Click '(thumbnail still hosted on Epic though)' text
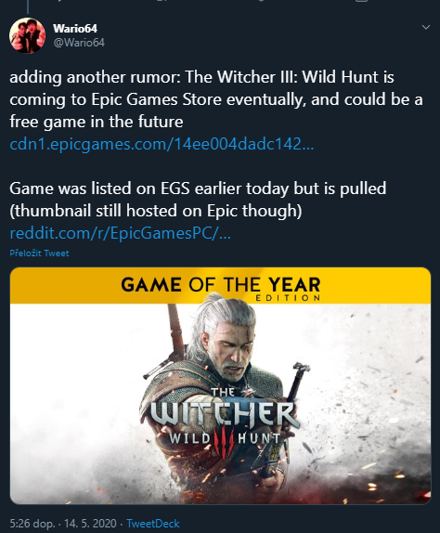Viewport: 440px width, 533px height. tap(156, 211)
